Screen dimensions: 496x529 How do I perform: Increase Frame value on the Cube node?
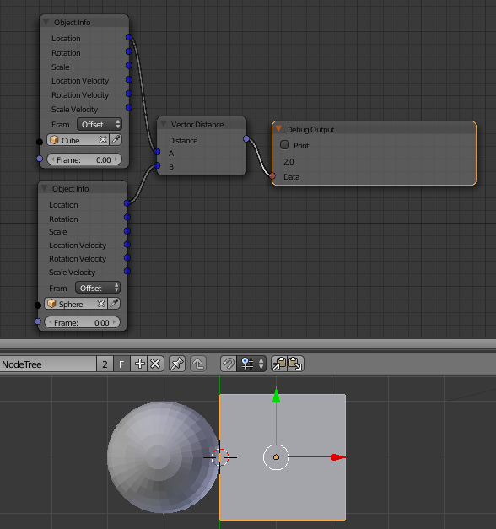pos(116,159)
